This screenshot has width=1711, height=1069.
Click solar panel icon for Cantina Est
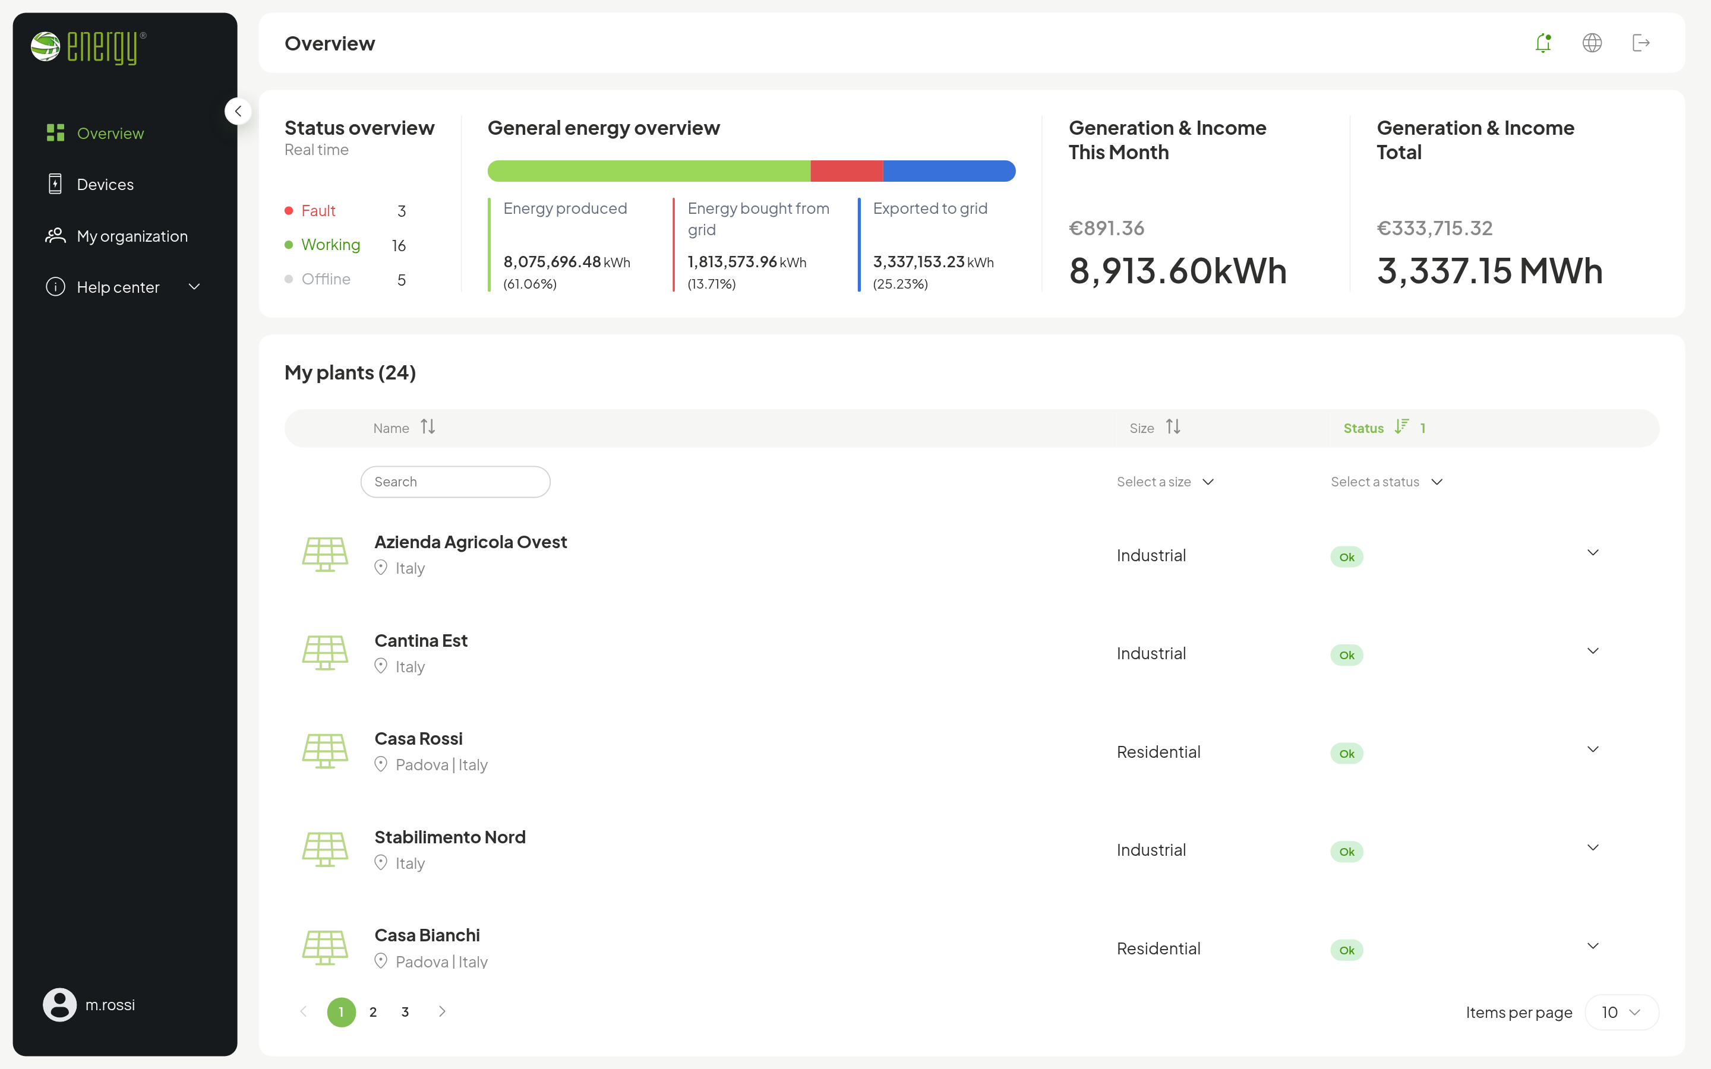tap(325, 653)
